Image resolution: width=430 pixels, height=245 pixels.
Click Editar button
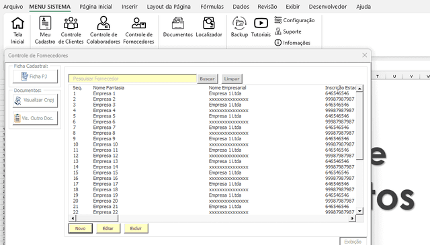pos(108,228)
